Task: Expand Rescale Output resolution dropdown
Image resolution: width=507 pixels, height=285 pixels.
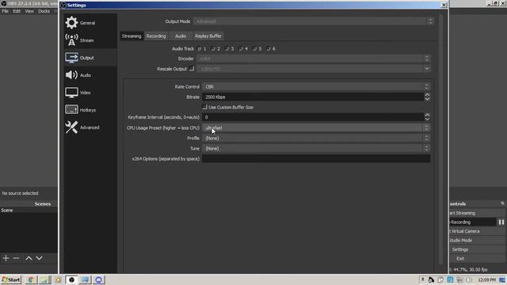Action: click(x=427, y=69)
